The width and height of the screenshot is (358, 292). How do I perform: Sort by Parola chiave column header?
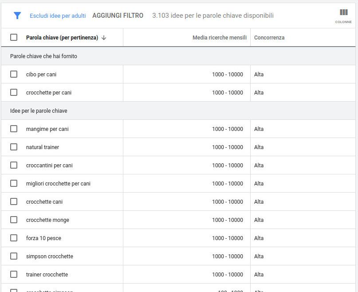point(62,38)
